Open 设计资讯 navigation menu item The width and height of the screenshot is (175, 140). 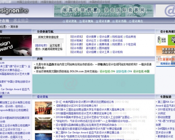point(71,21)
